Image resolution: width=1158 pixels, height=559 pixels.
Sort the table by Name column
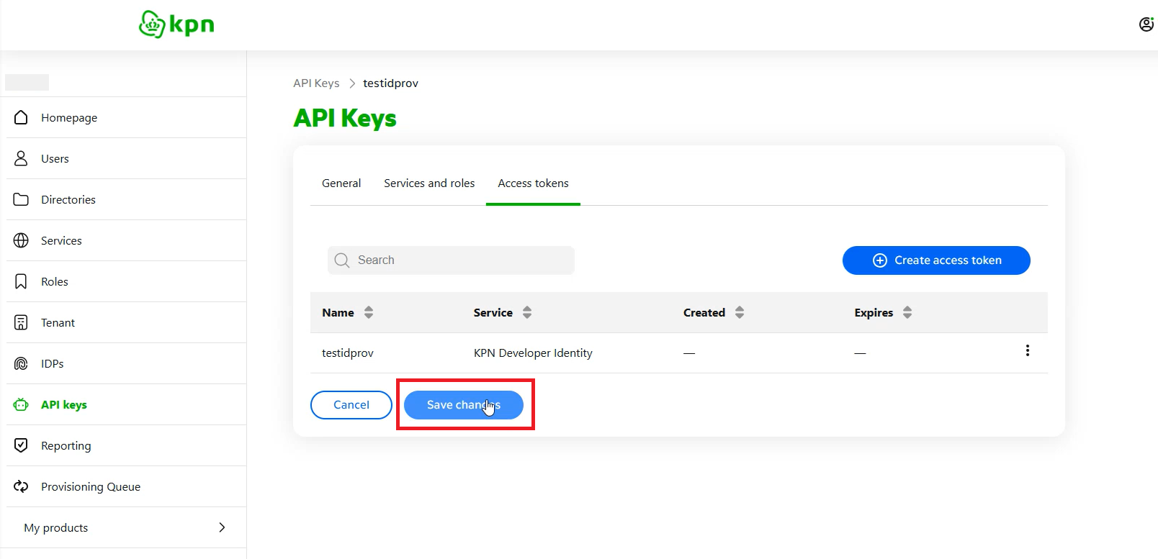369,312
